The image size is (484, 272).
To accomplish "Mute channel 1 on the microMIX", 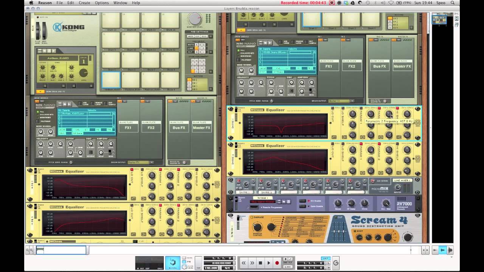I will (237, 188).
